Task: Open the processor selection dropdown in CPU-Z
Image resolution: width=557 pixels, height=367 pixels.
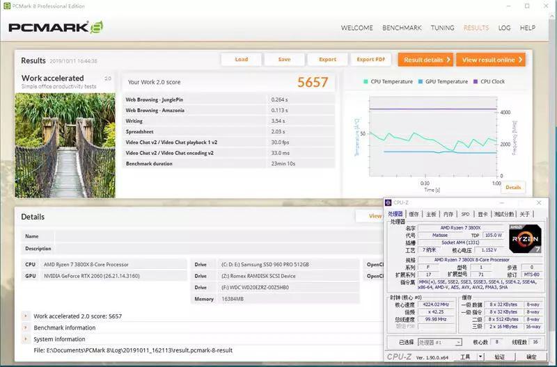Action: tap(458, 343)
